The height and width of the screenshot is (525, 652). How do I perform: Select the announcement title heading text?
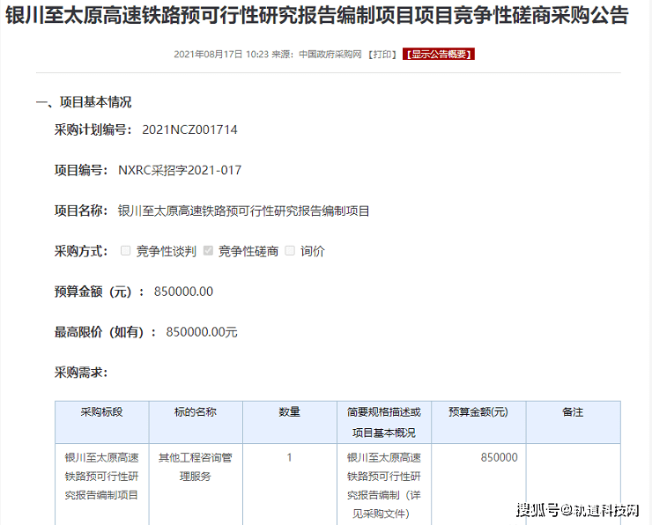[317, 15]
